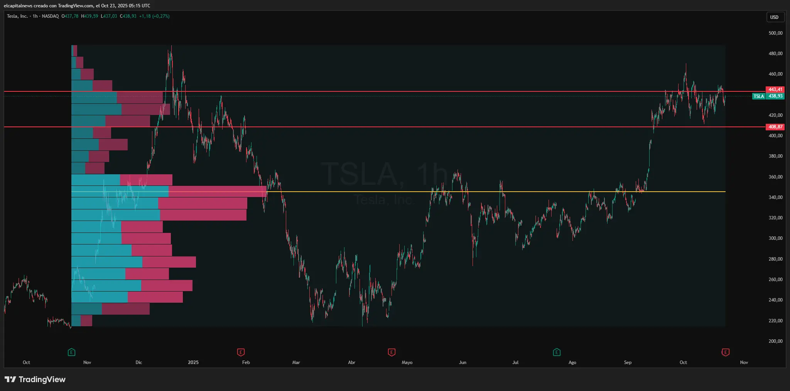Toggle the USD currency button
The height and width of the screenshot is (391, 790).
pos(775,17)
